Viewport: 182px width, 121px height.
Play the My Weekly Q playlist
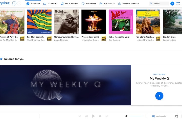159,96
